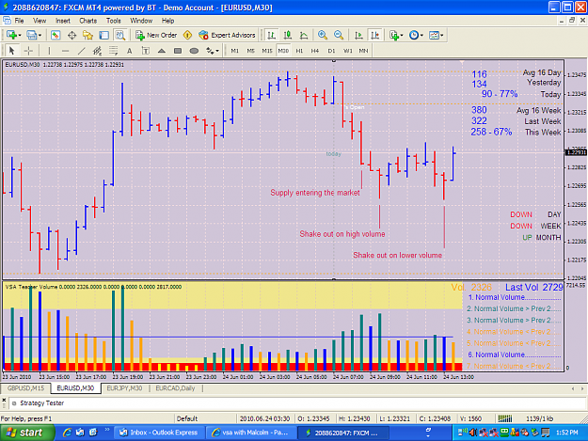Image resolution: width=588 pixels, height=441 pixels.
Task: Switch chart to line chart mode
Action: (304, 35)
